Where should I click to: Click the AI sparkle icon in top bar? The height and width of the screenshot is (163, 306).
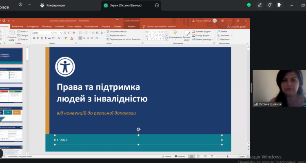(270, 5)
